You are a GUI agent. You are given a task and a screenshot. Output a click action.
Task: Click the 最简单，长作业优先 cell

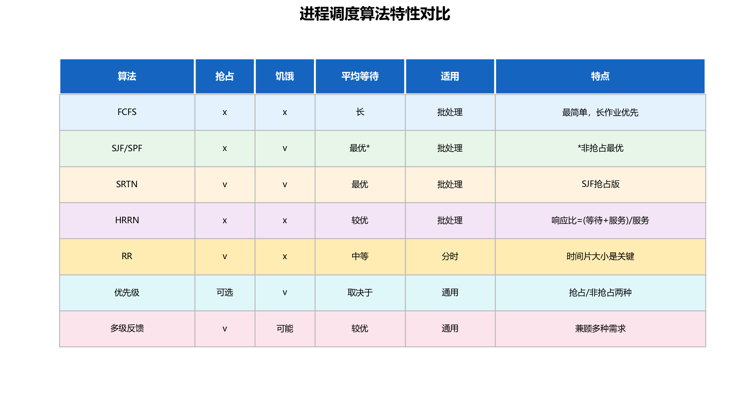[x=600, y=112]
